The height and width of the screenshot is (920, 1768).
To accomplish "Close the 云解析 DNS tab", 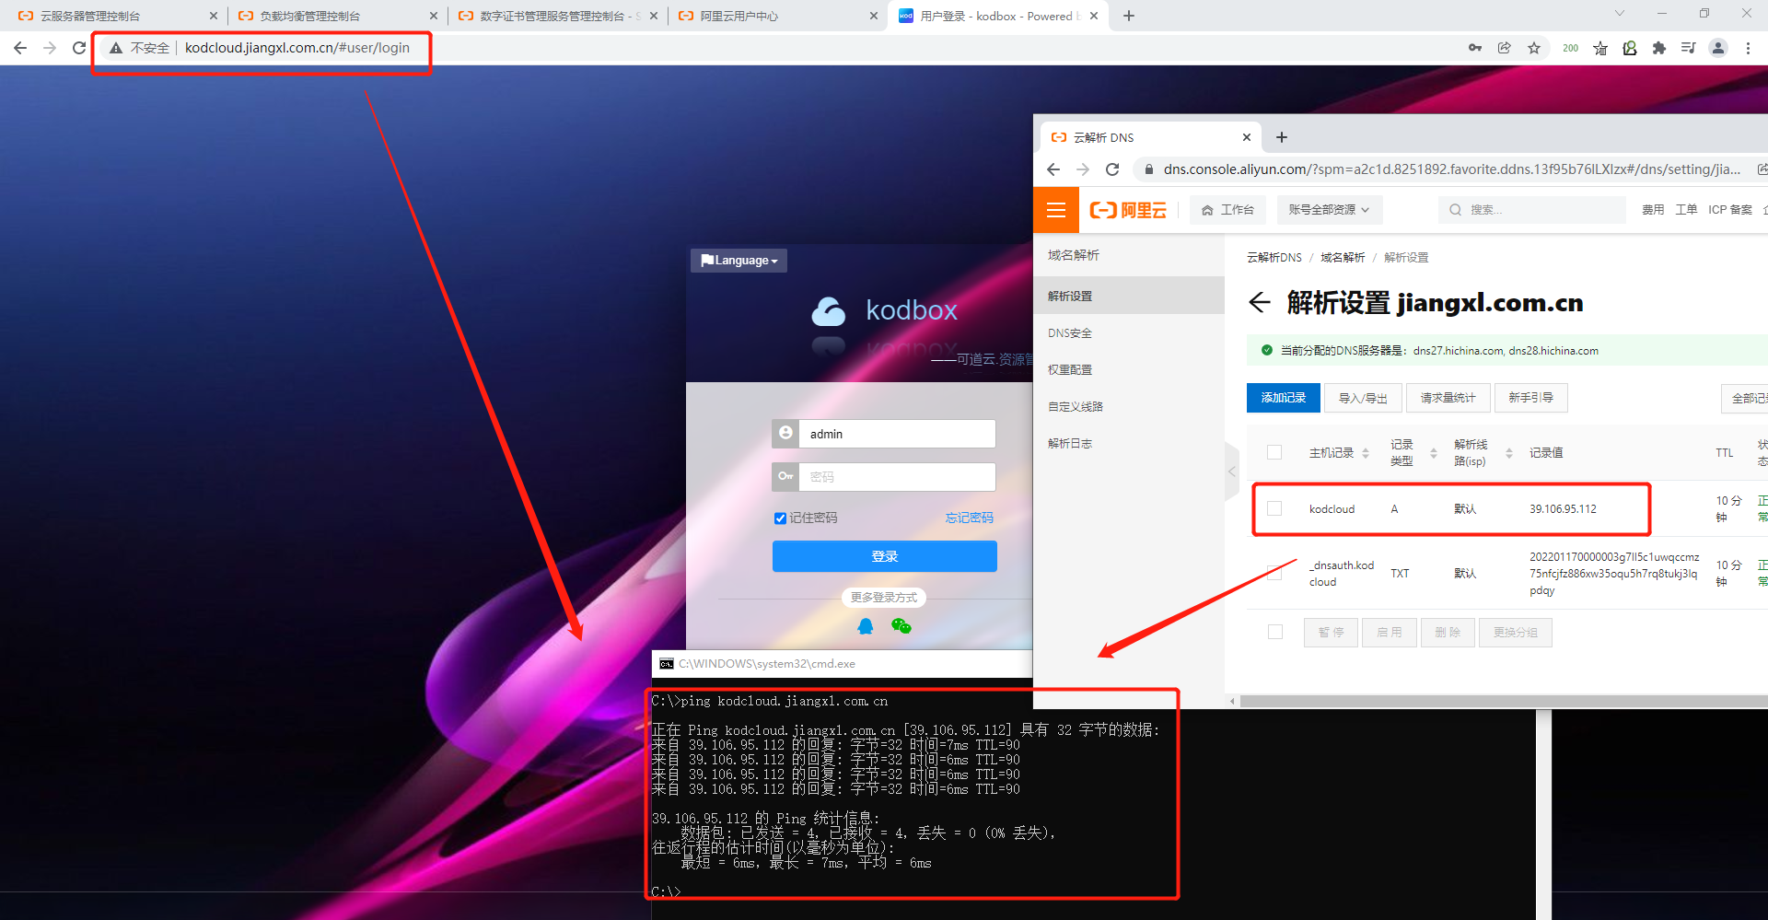I will (x=1247, y=137).
